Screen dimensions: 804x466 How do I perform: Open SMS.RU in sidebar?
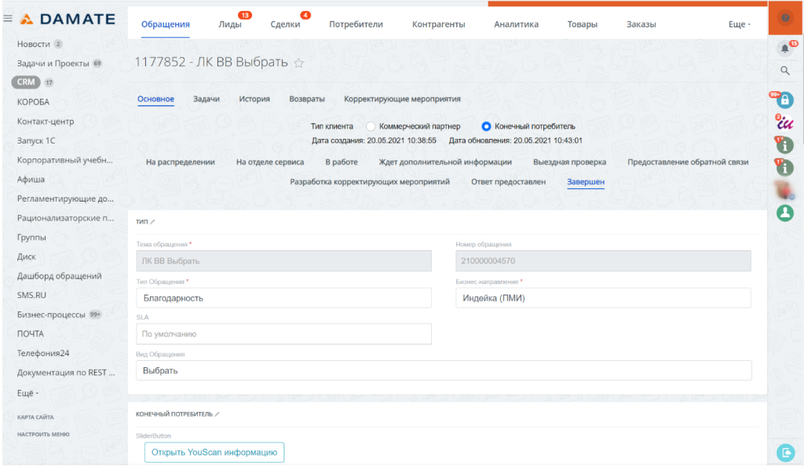coord(31,295)
